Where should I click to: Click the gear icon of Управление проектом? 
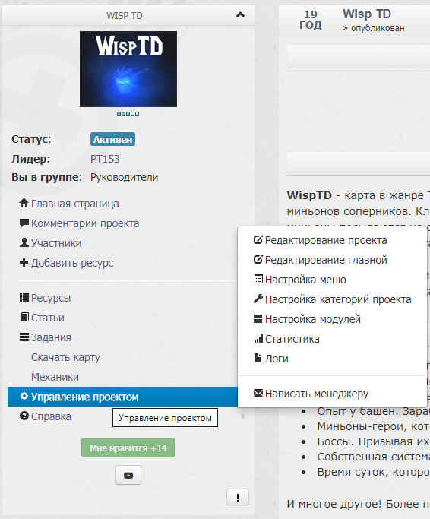pos(24,396)
